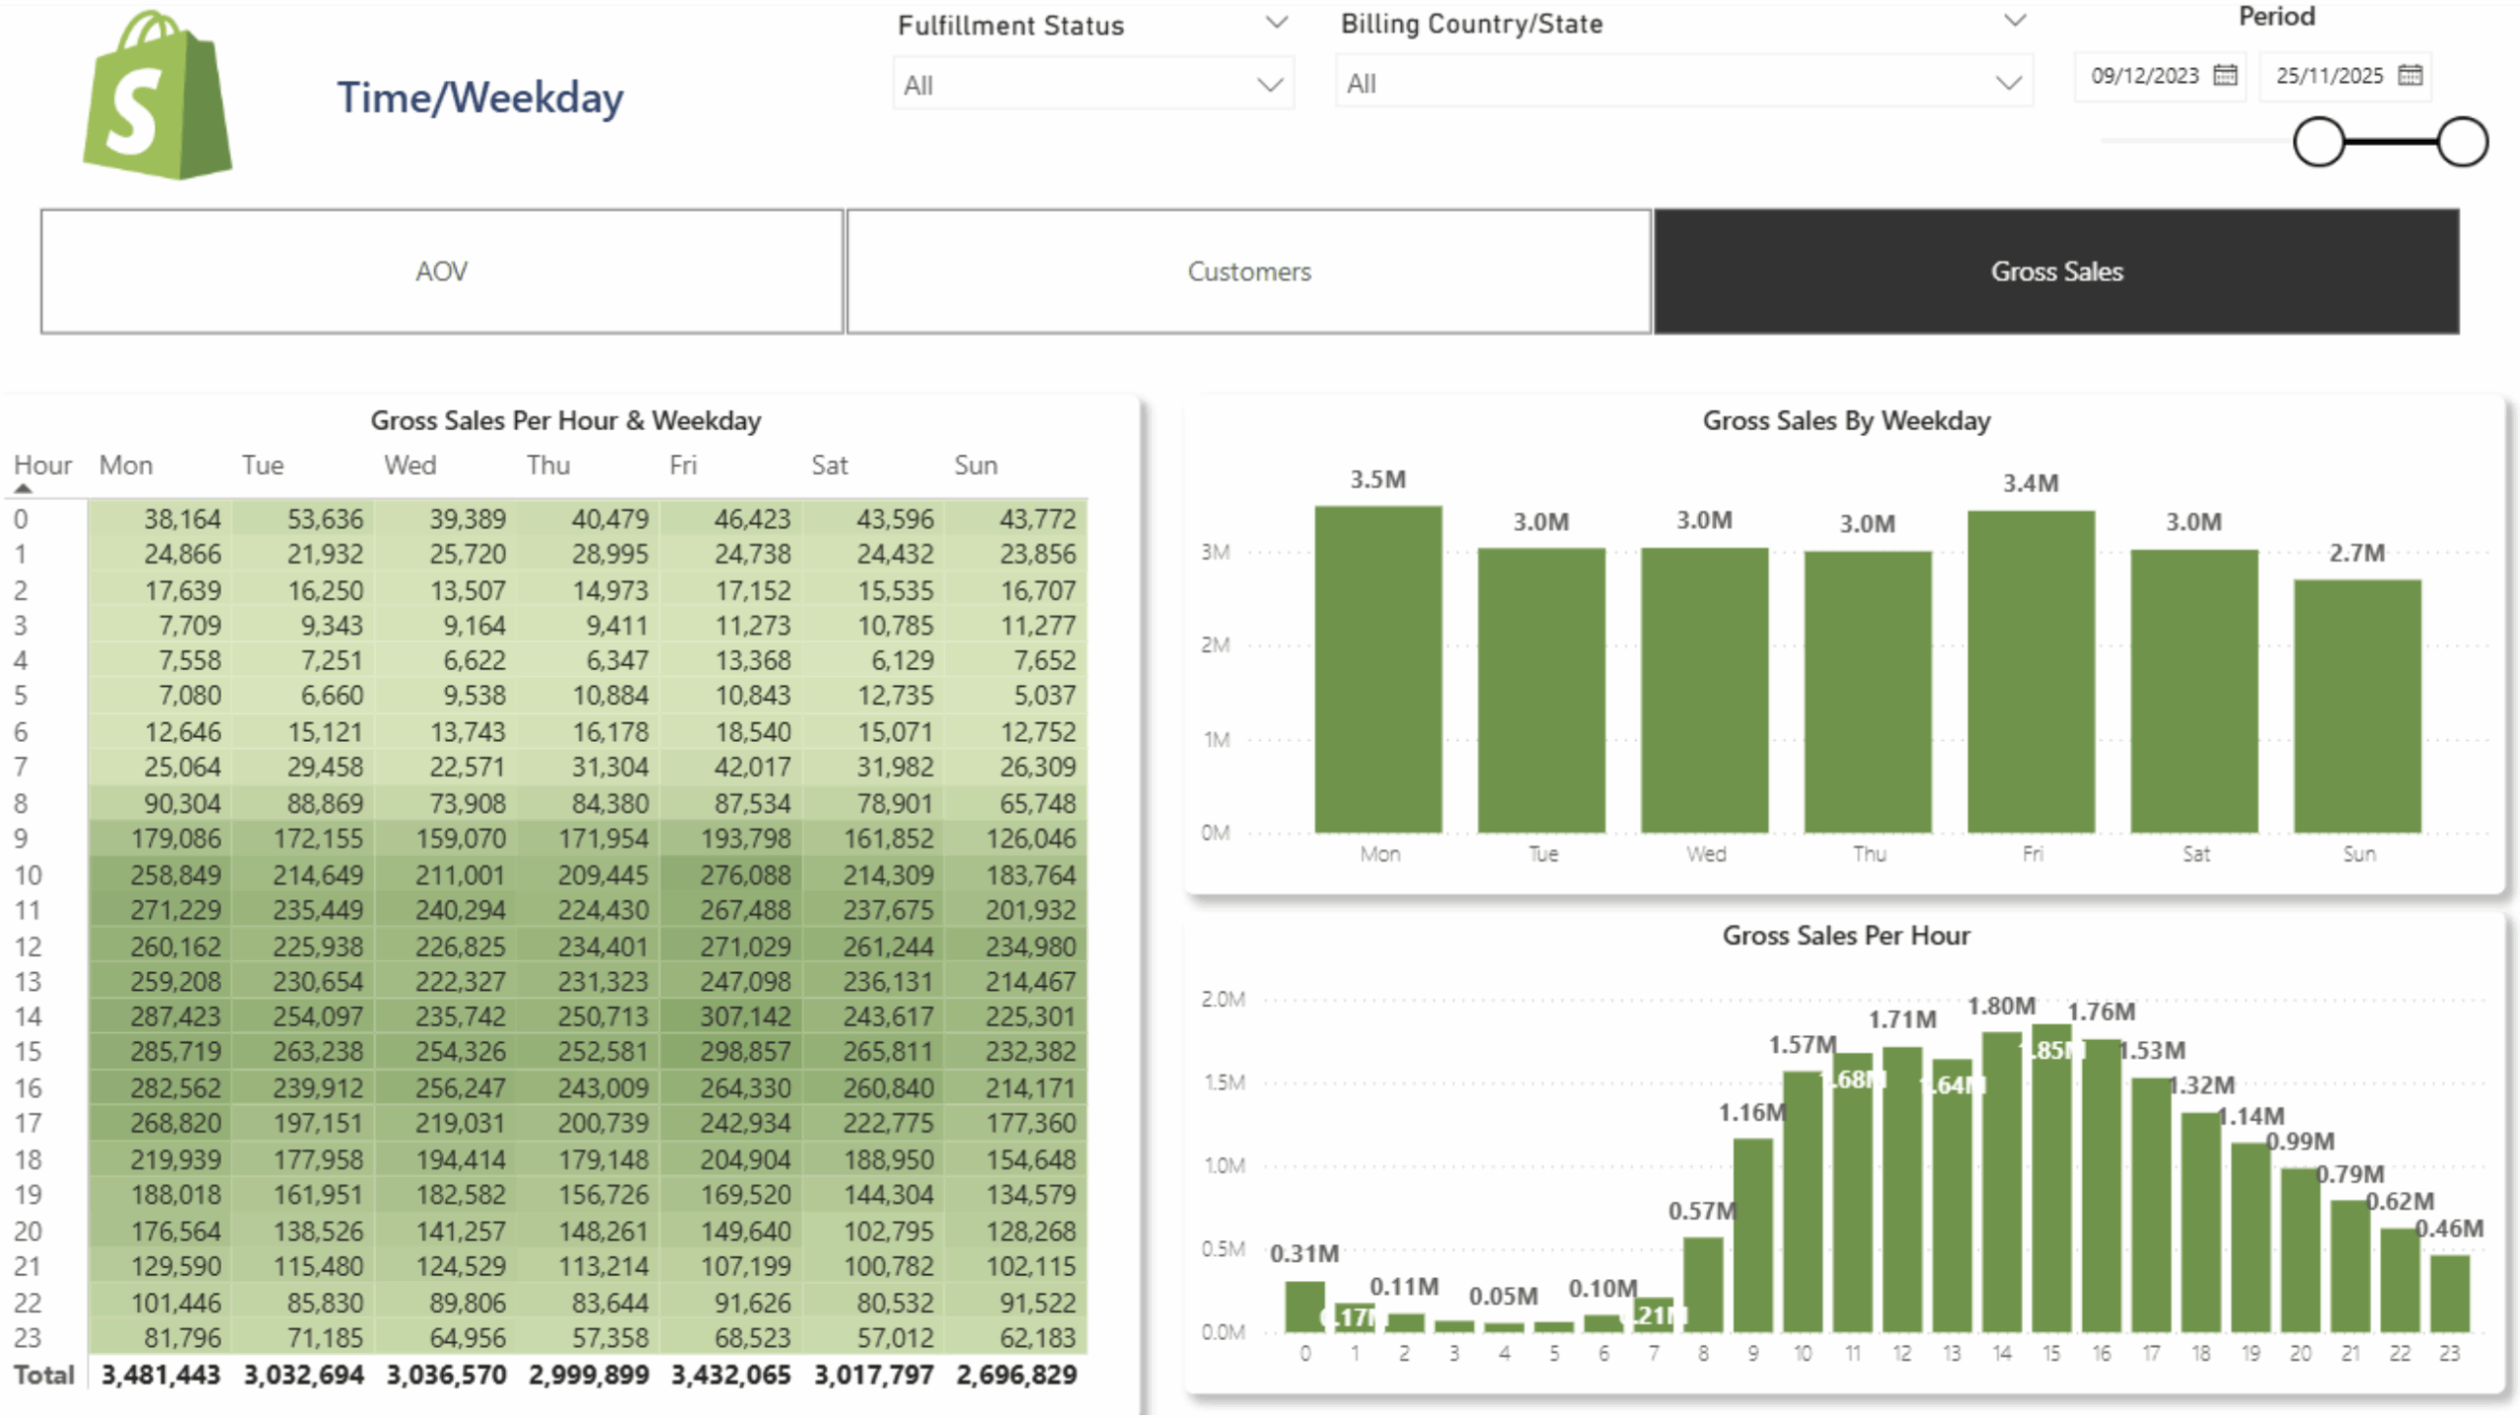The image size is (2520, 1418).
Task: Click the 25/11/2025 date input field
Action: [x=2331, y=76]
